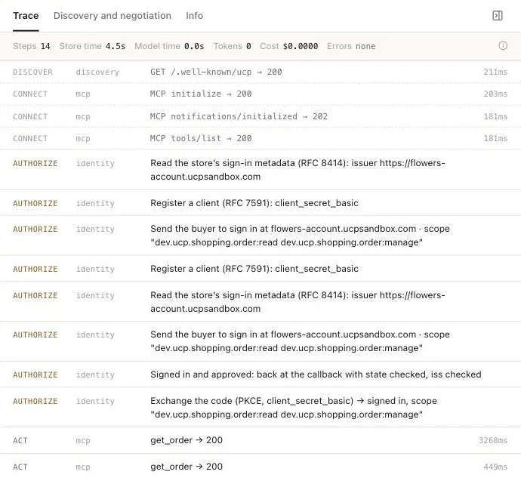Select the MCP notifications/initialized → 202 row
Image resolution: width=521 pixels, height=487 pixels.
tap(260, 116)
